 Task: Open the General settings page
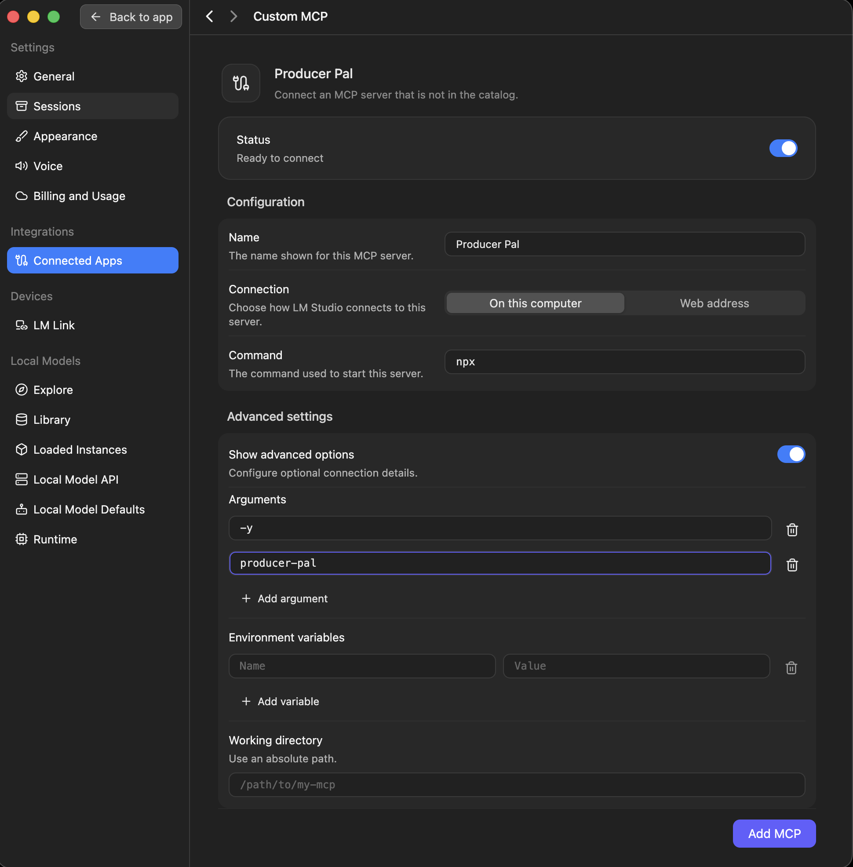[93, 76]
